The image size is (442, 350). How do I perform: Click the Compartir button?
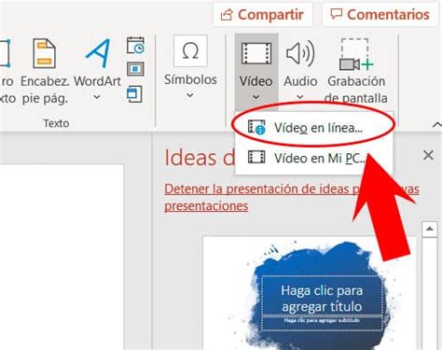pos(262,15)
